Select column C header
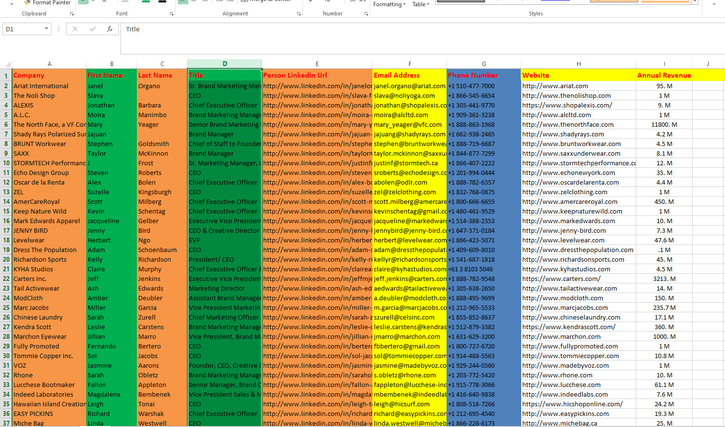The width and height of the screenshot is (725, 427). point(162,64)
